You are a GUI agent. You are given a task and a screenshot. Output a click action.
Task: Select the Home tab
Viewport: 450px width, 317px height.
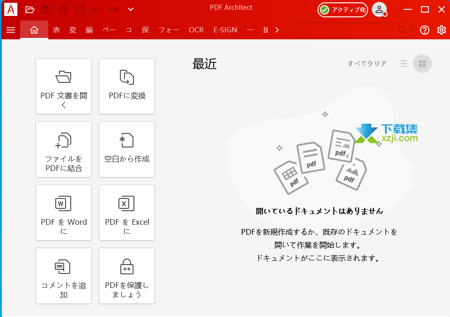tap(34, 30)
